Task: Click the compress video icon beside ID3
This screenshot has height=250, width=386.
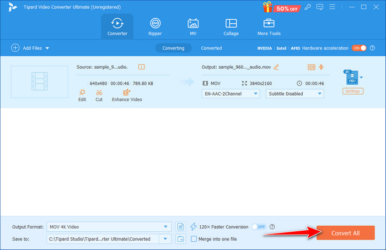Action: coord(321,67)
